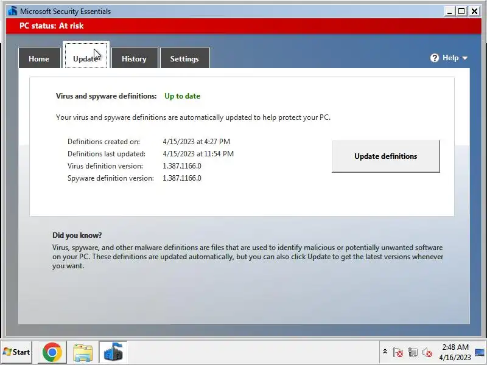Click 'Definitions created on:' label
The width and height of the screenshot is (487, 365).
(x=103, y=142)
